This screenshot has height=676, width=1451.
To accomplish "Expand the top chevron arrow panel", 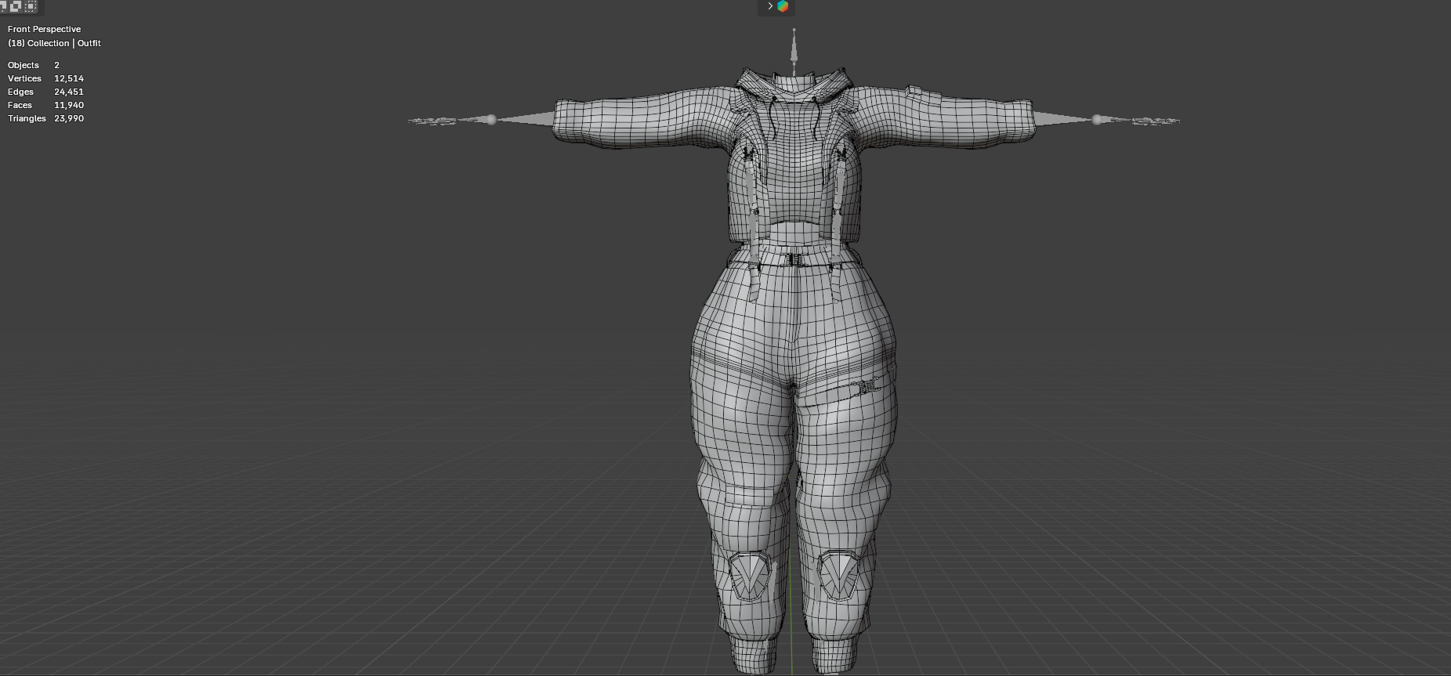I will 770,6.
